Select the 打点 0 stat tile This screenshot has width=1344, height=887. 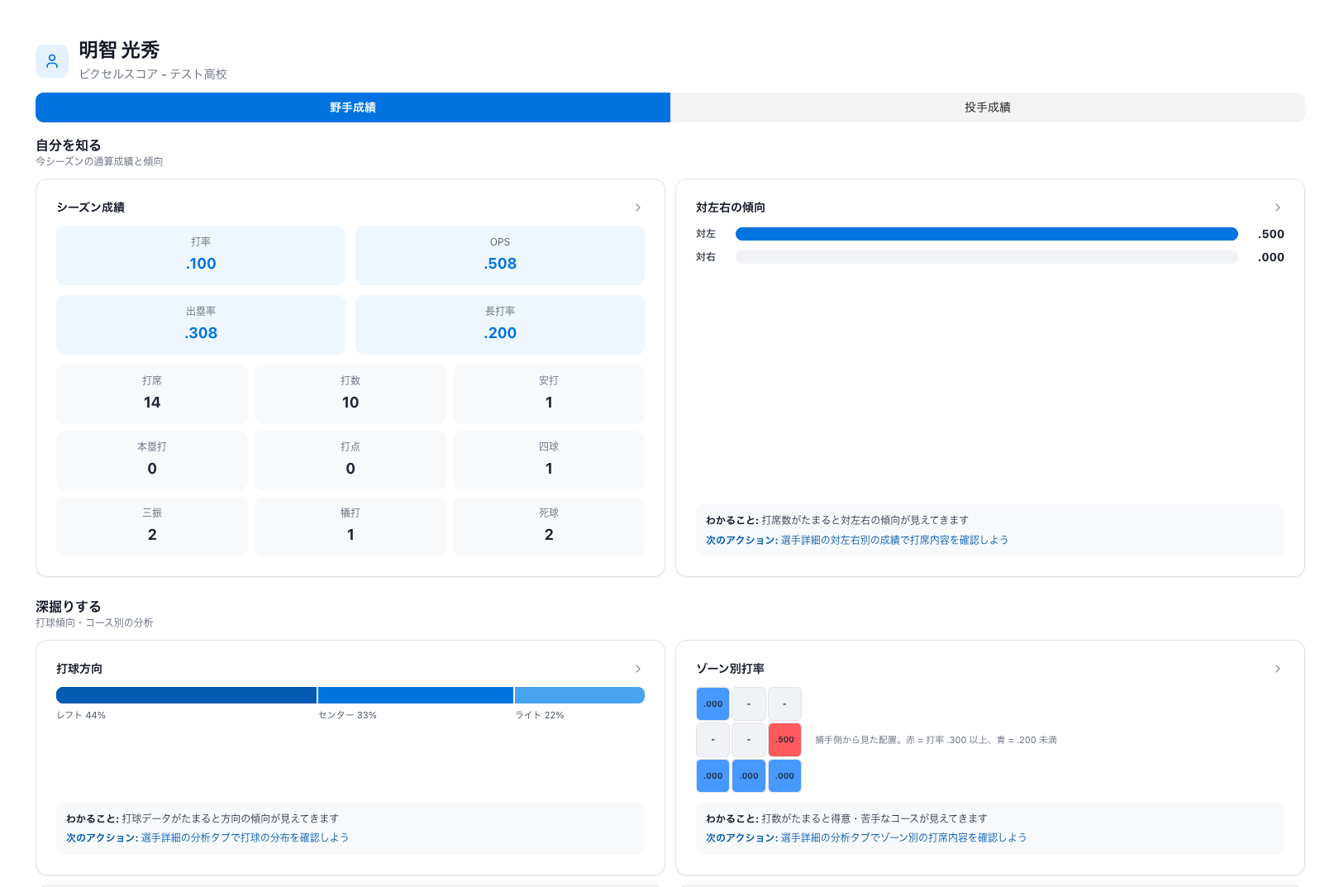(350, 460)
